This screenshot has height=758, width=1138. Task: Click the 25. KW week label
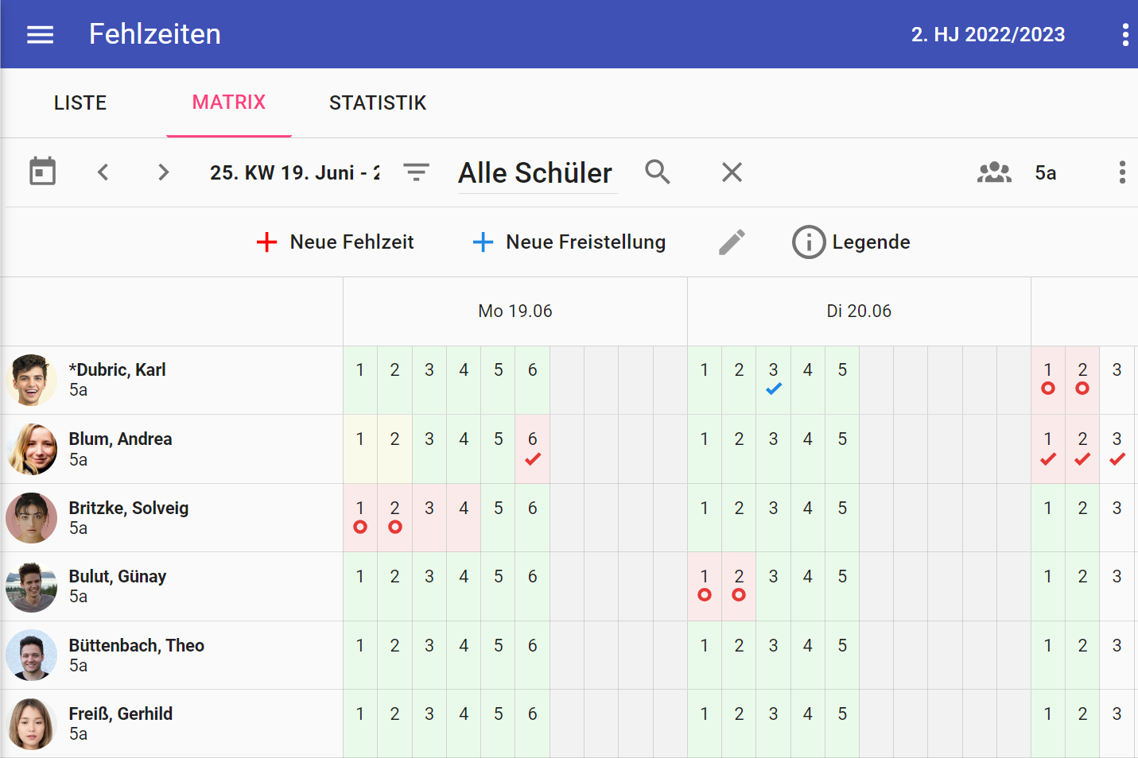point(295,172)
